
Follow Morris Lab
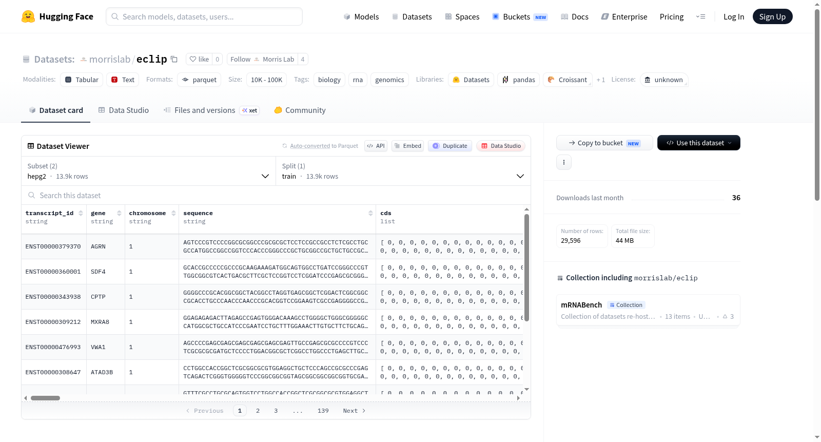(262, 59)
